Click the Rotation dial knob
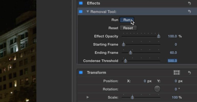Screen dimensions: 197x102 [x=157, y=89]
